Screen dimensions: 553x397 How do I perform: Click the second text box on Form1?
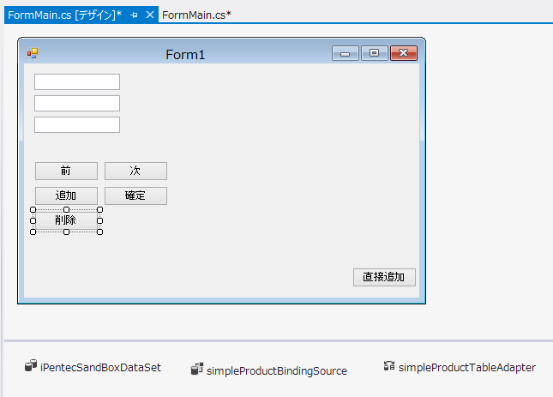[77, 103]
